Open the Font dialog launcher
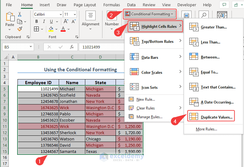The height and width of the screenshot is (167, 244). (x=77, y=37)
